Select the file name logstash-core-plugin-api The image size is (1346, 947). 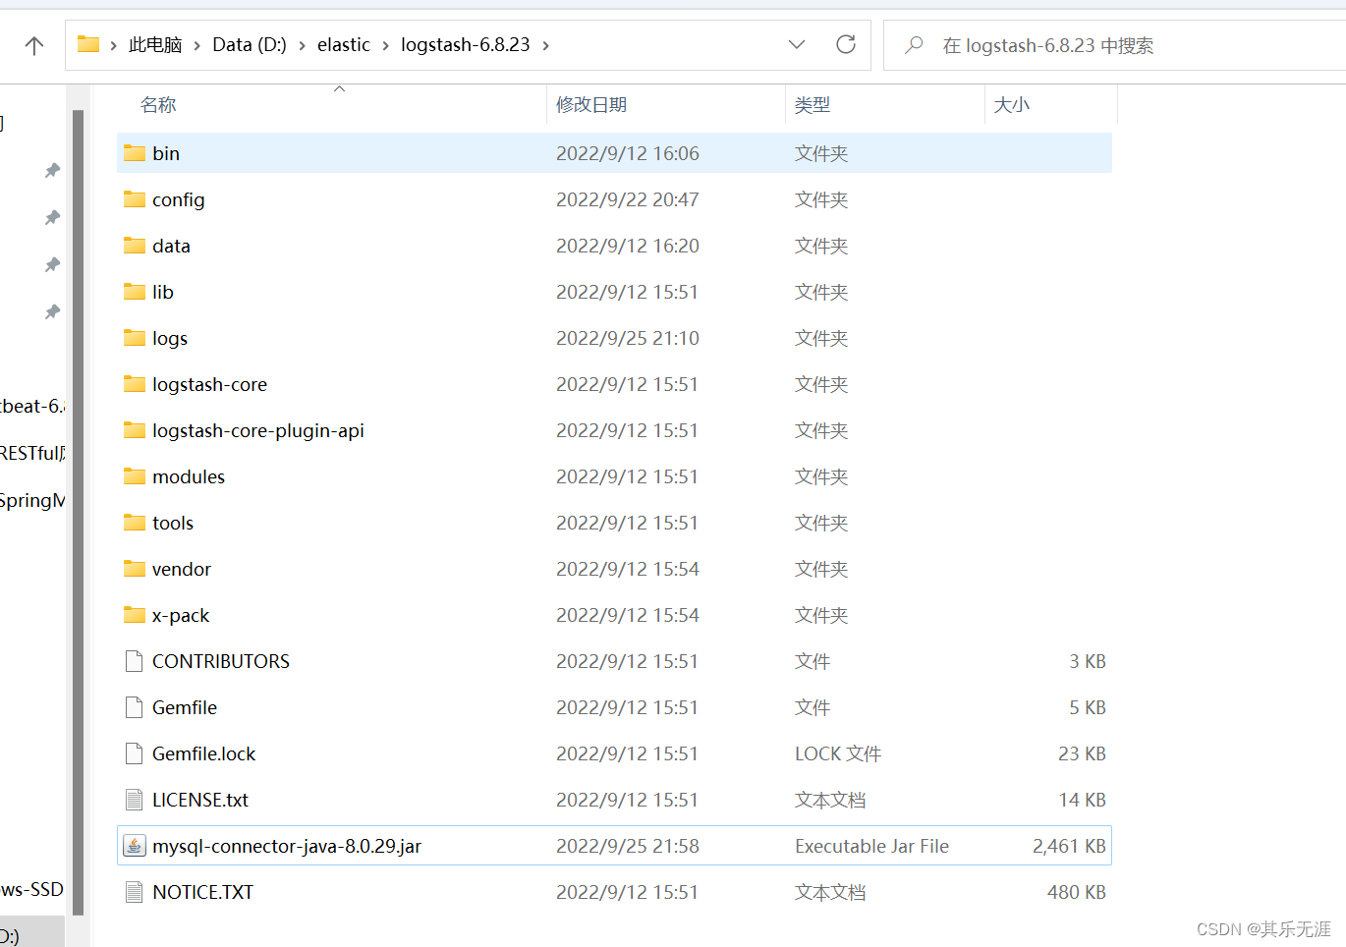(258, 431)
